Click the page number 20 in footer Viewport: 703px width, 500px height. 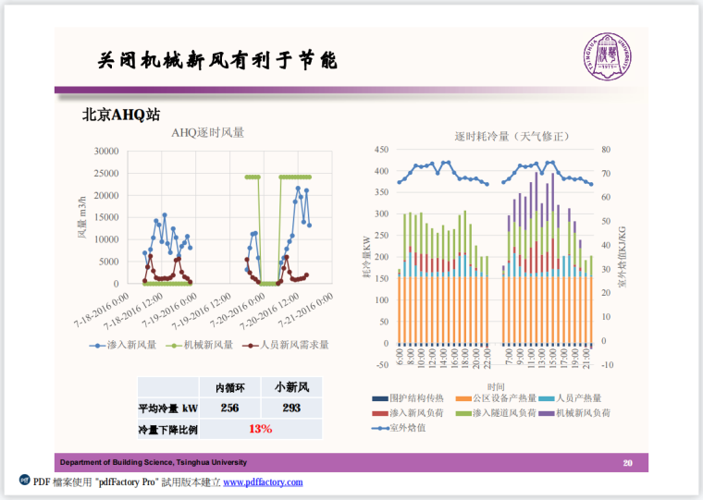[628, 462]
